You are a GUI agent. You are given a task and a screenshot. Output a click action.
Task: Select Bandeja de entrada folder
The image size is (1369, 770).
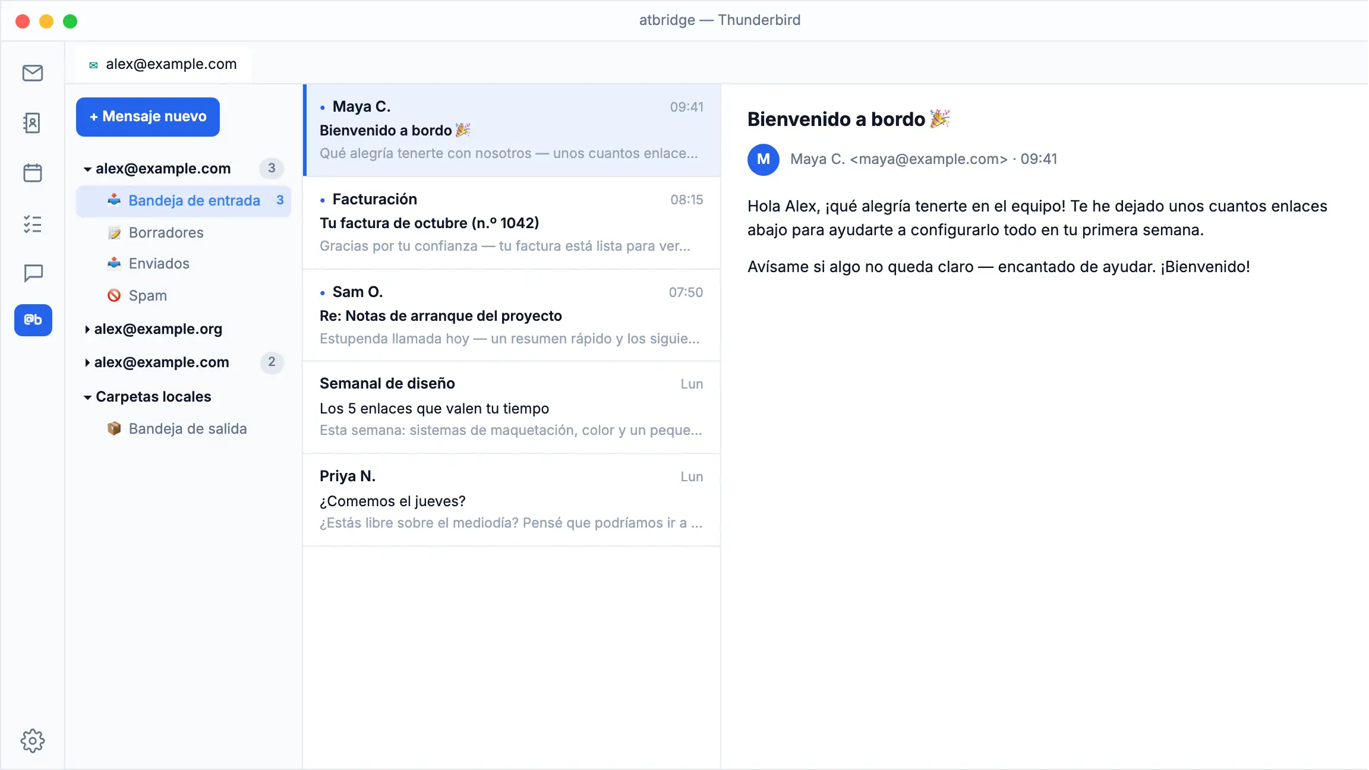tap(184, 200)
